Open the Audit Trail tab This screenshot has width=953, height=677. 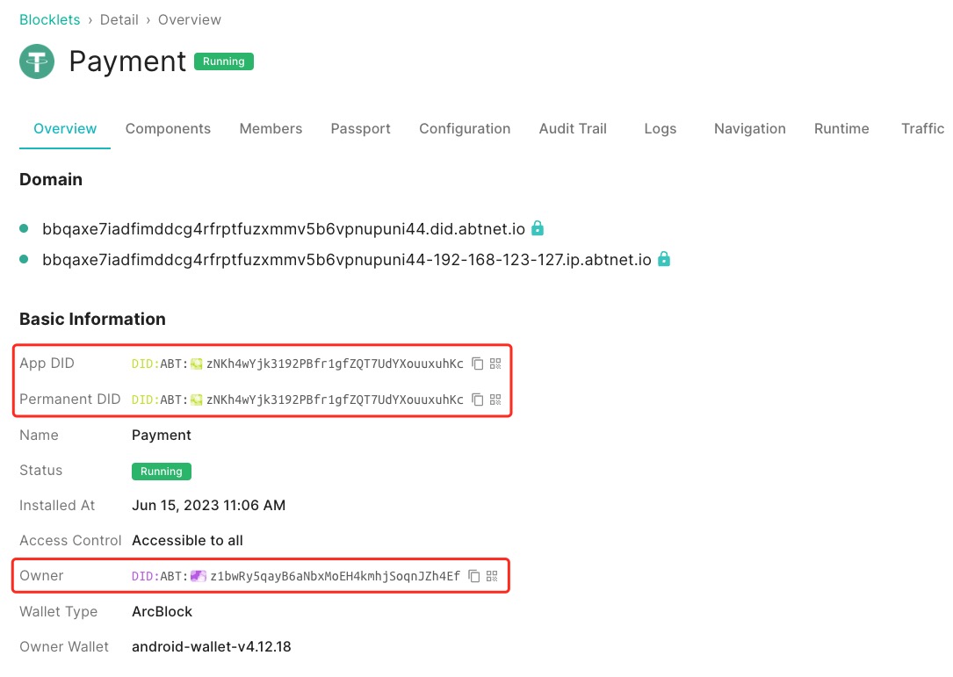pos(573,128)
